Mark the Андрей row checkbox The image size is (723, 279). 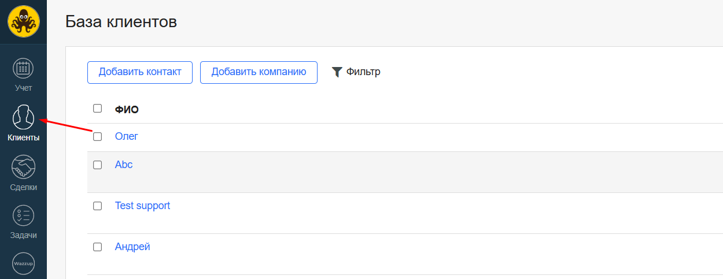tap(97, 247)
